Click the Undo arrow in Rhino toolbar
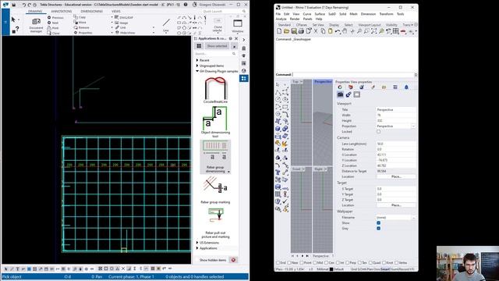This screenshot has width=499, height=281. [338, 31]
